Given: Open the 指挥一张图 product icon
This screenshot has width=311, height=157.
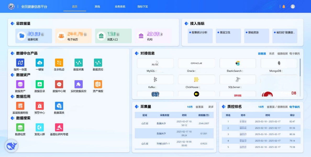Looking at the screenshot, I should tap(20, 63).
